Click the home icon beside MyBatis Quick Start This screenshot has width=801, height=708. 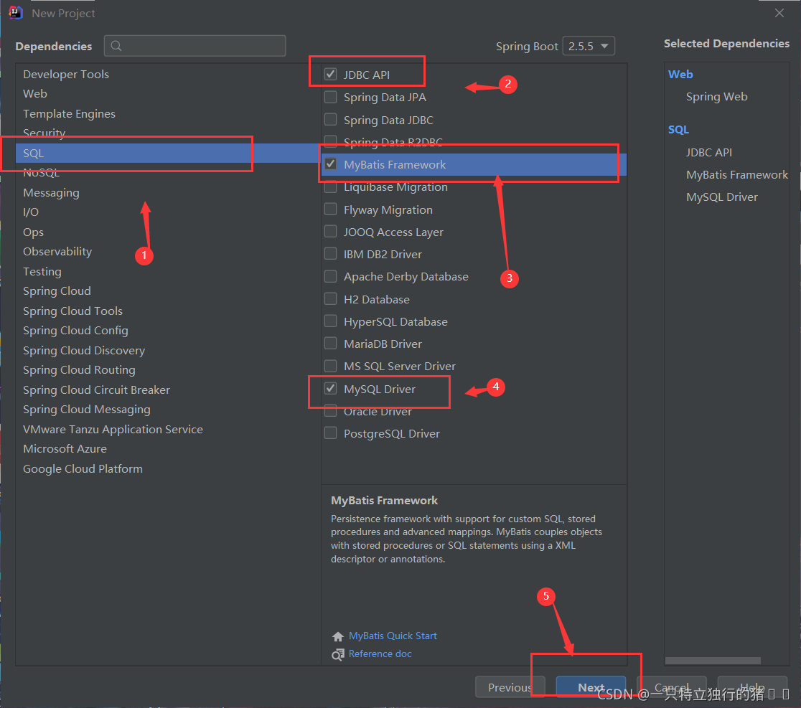coord(337,636)
